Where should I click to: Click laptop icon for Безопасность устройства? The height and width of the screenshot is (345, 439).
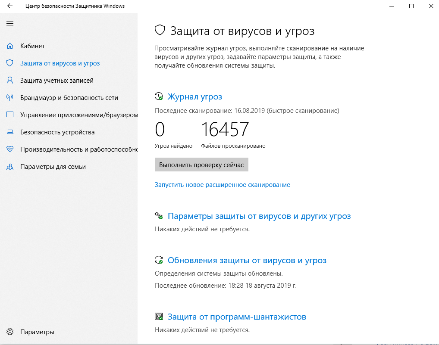10,132
